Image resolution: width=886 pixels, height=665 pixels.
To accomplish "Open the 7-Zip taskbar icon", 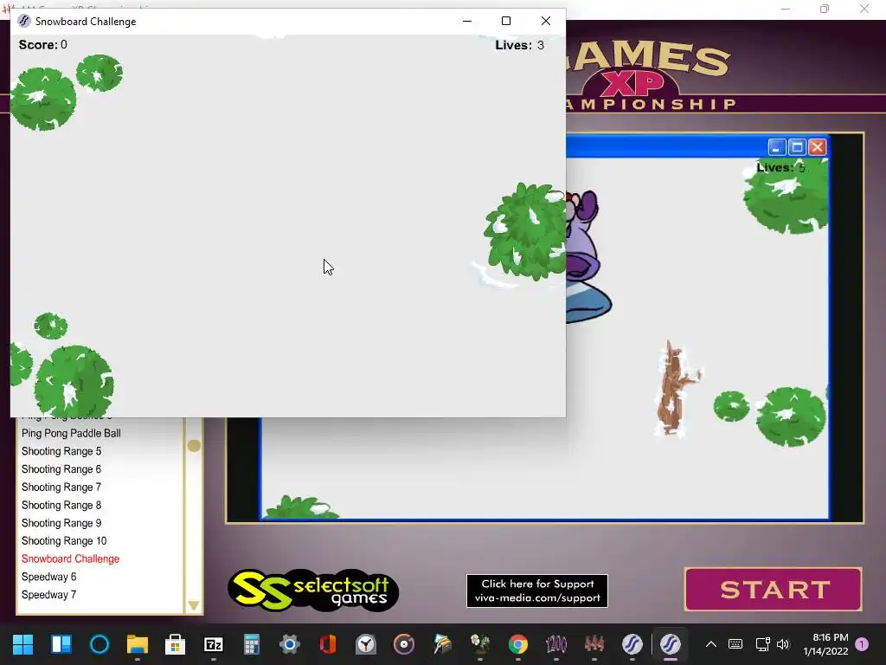I will click(x=214, y=644).
